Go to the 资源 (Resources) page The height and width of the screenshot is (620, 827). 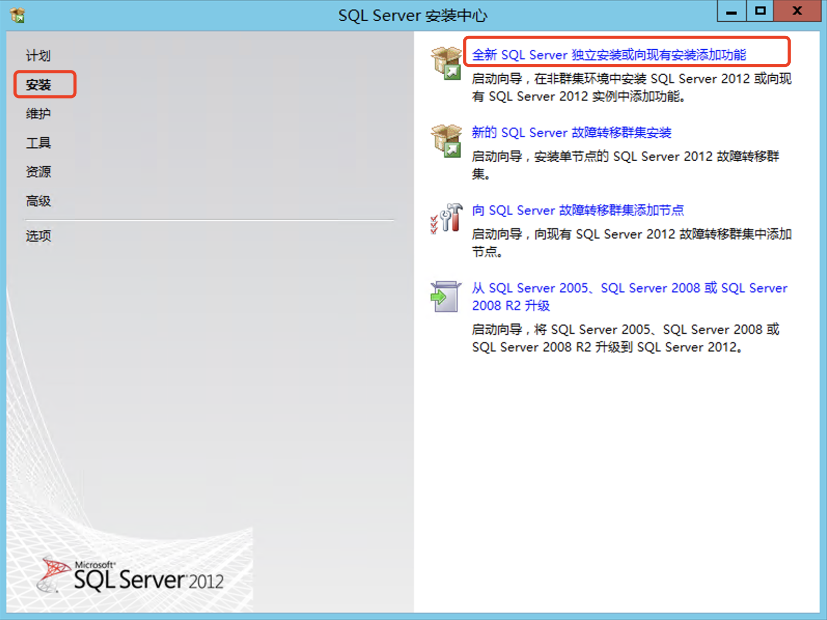click(x=38, y=172)
